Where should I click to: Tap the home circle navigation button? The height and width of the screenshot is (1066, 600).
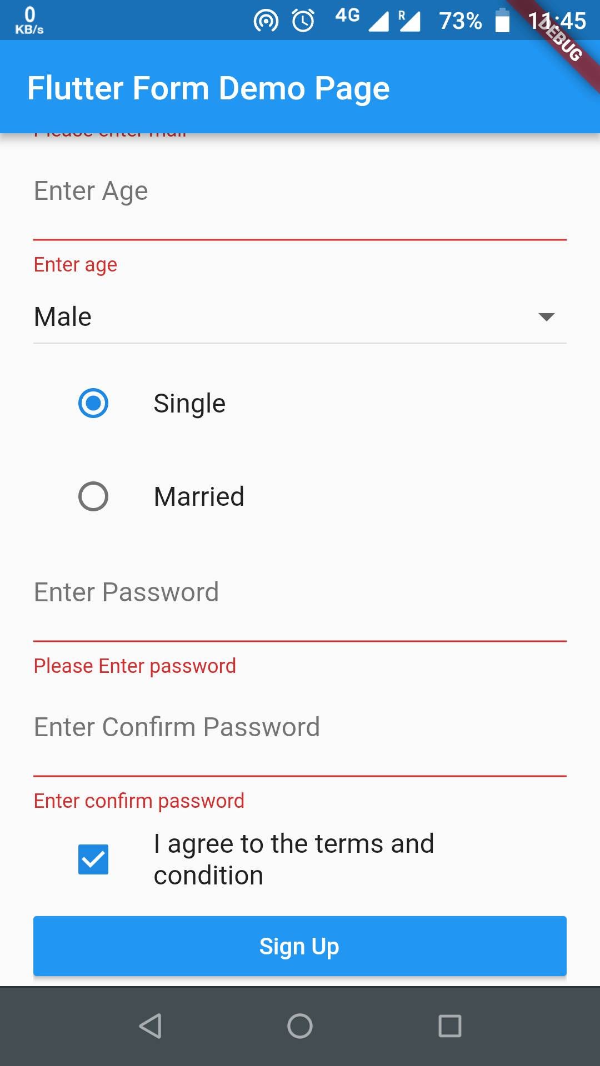(x=299, y=1024)
